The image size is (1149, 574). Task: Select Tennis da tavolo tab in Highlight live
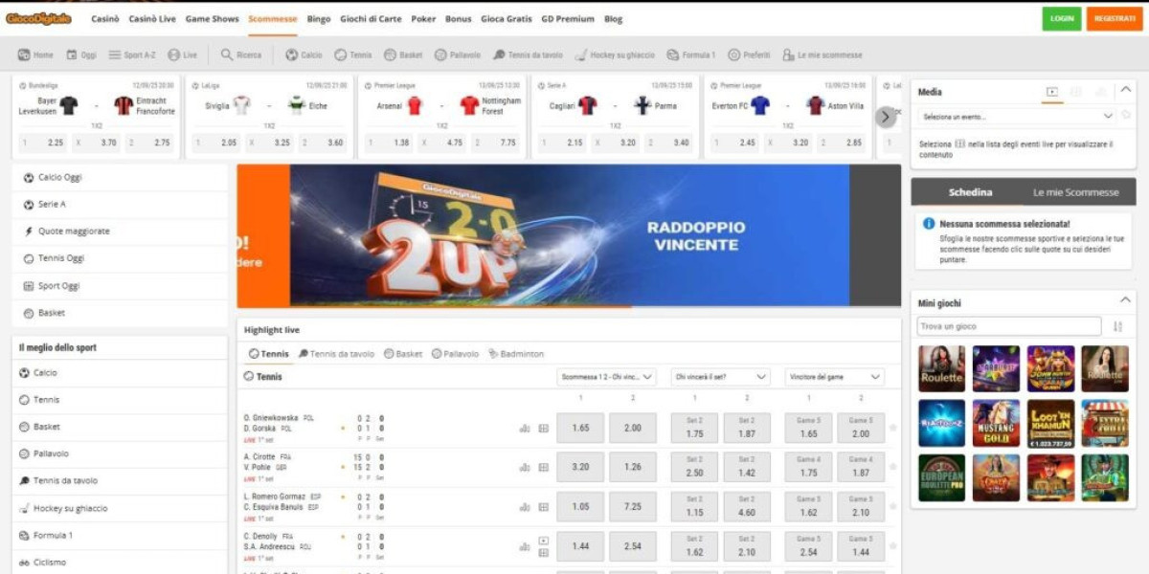coord(336,354)
